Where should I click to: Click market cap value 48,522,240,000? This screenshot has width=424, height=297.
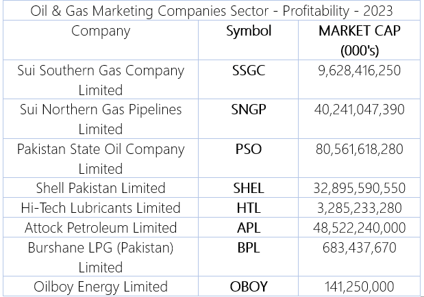click(x=359, y=227)
